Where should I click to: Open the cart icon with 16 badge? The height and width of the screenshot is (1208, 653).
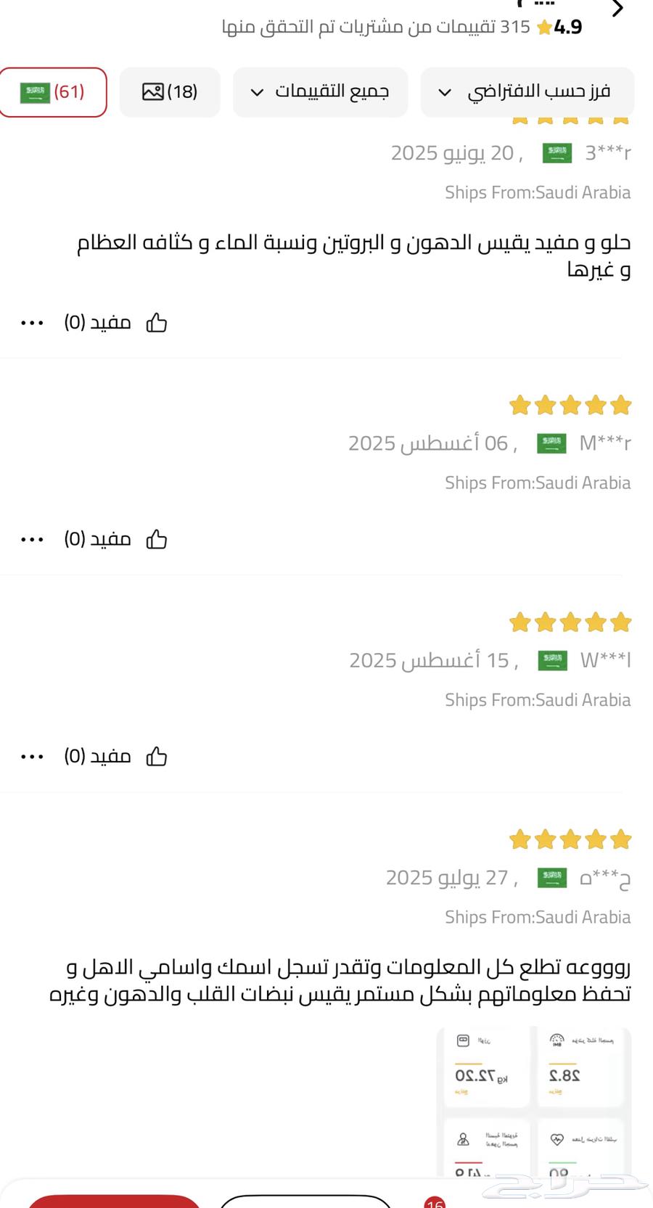click(x=435, y=1201)
